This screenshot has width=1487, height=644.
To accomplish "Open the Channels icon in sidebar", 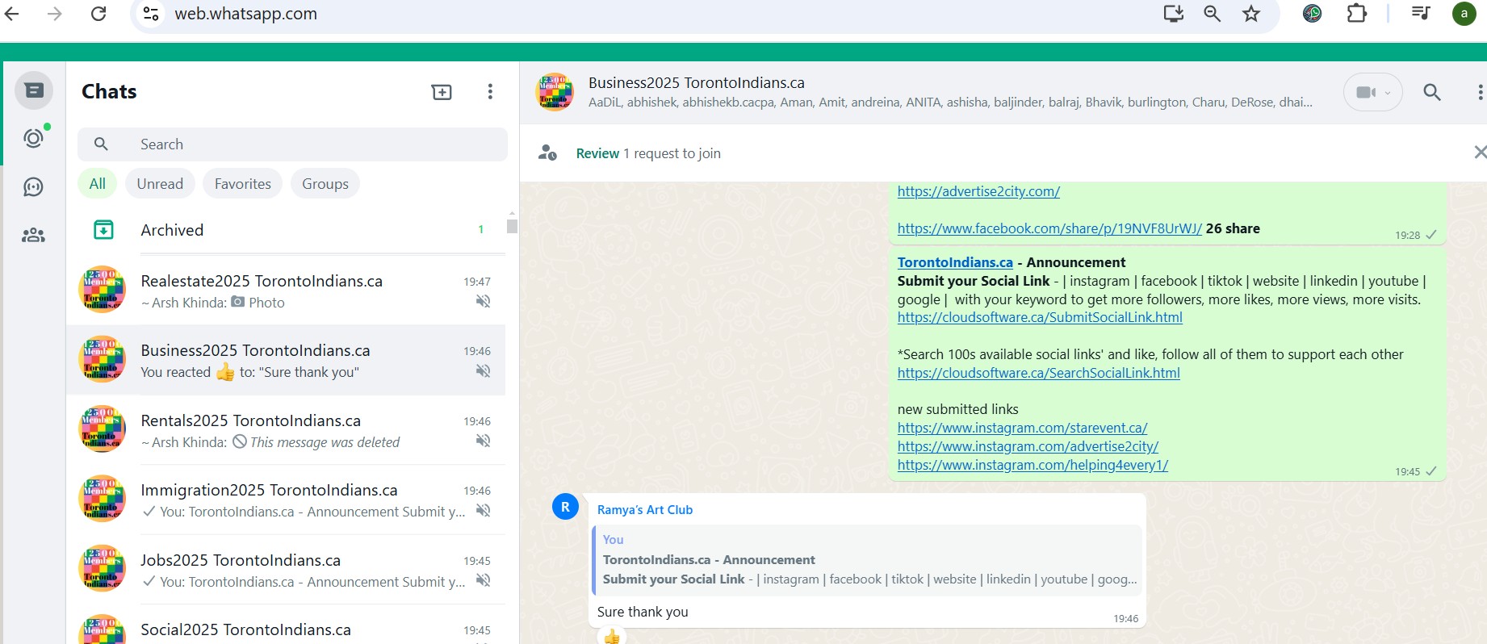I will point(34,187).
